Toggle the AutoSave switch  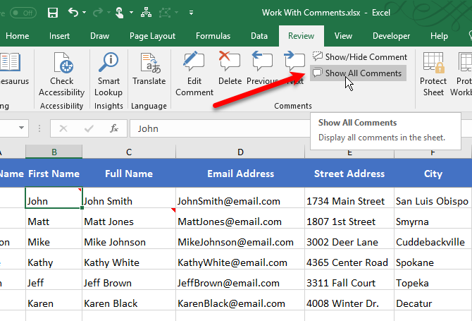point(23,13)
